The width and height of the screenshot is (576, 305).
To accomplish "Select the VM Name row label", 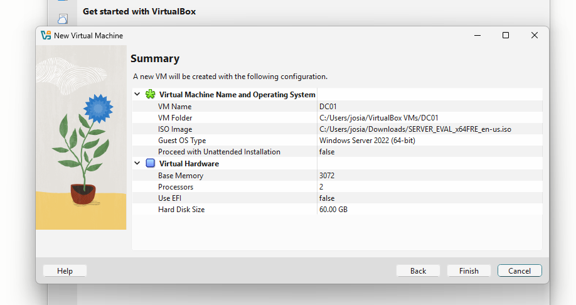I will (x=175, y=107).
